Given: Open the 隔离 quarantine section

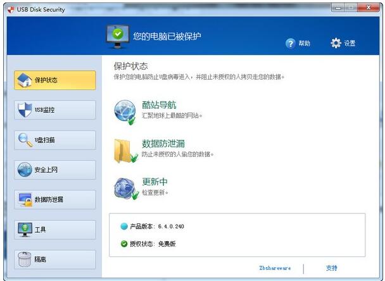Looking at the screenshot, I should point(55,259).
